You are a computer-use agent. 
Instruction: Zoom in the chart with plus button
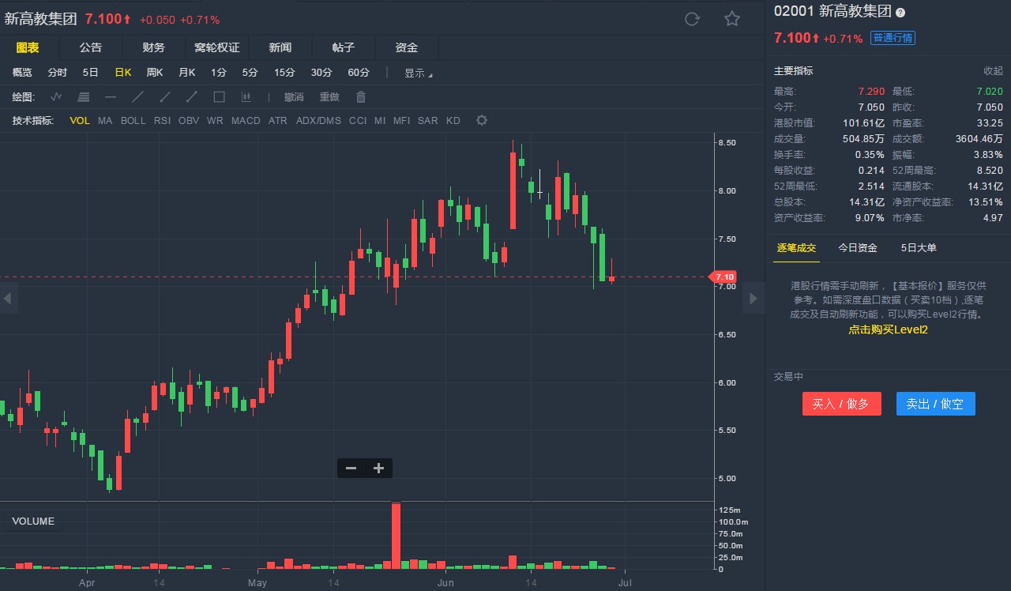pos(378,469)
